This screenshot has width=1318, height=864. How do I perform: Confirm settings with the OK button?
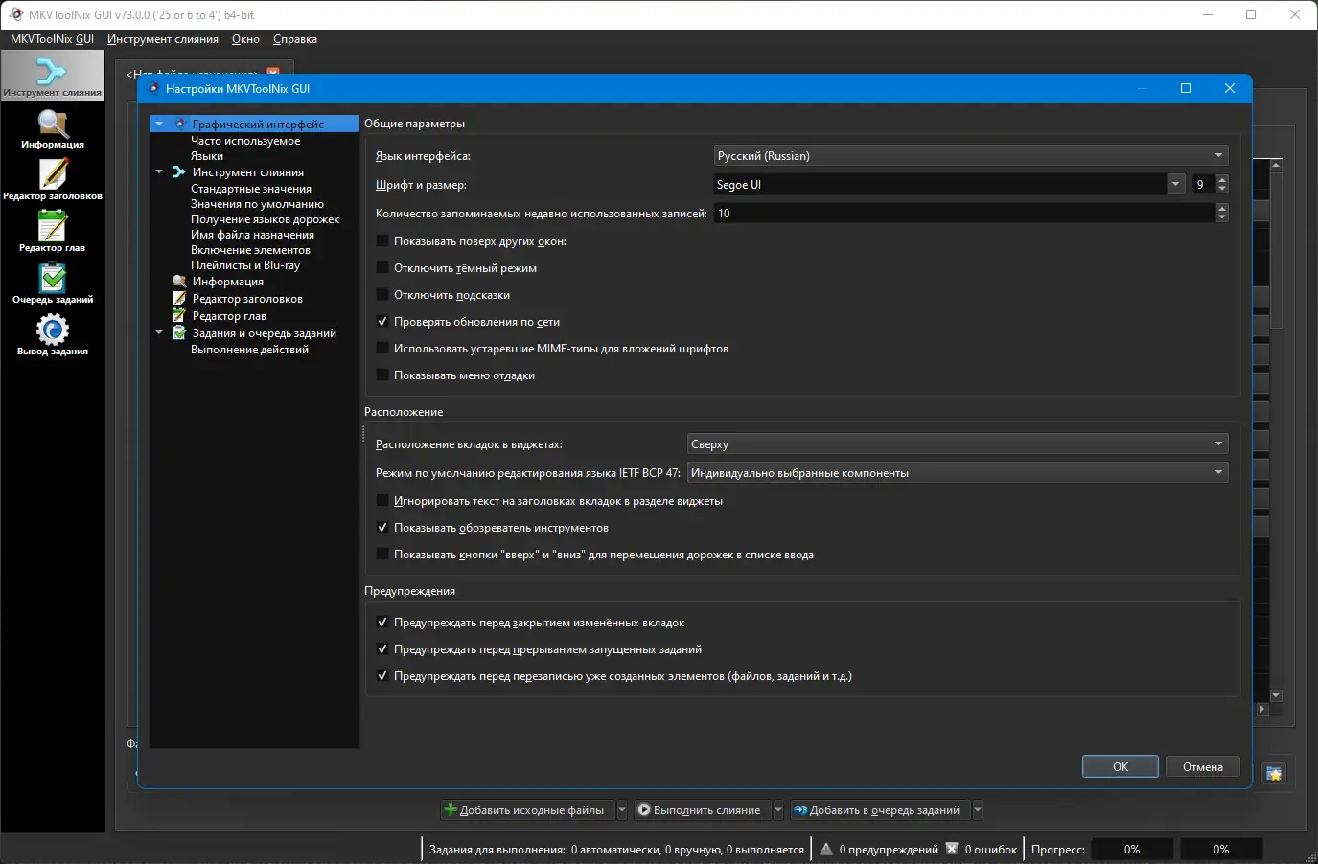1121,766
